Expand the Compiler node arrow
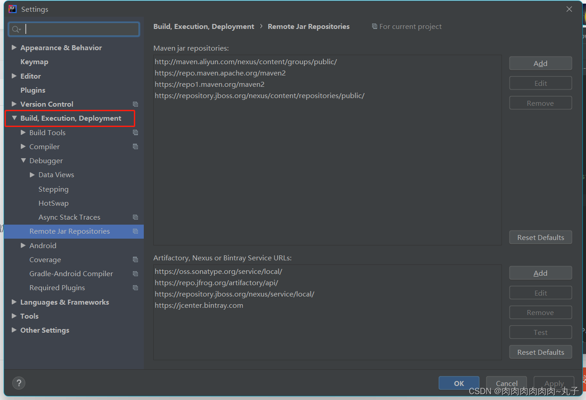This screenshot has height=400, width=586. click(x=23, y=146)
